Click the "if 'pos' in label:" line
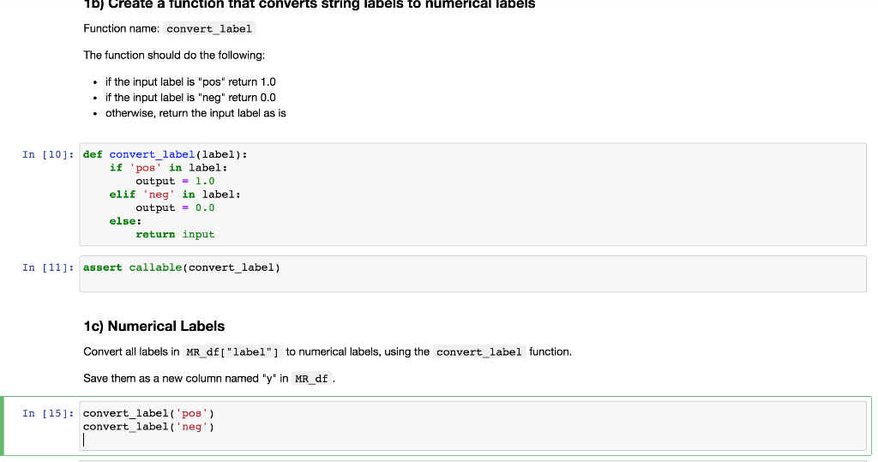Viewport: 878px width, 462px height. click(x=169, y=168)
